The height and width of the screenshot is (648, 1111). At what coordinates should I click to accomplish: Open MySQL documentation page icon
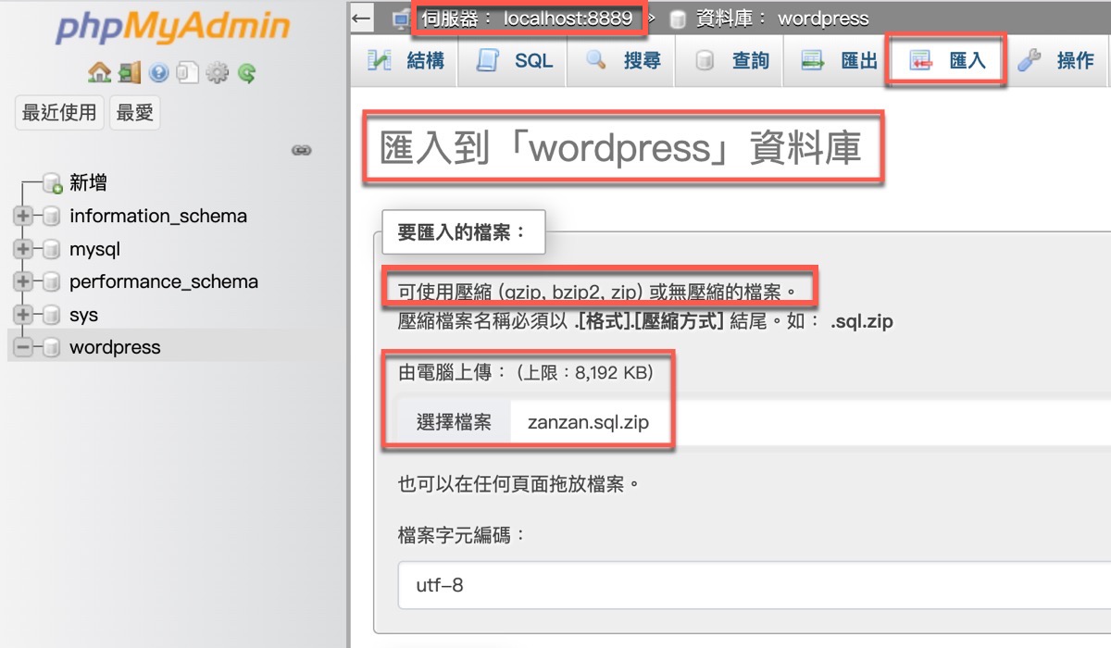click(187, 72)
